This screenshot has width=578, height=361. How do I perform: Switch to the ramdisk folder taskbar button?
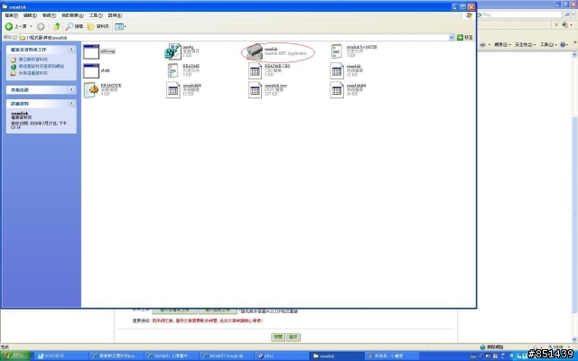tap(336, 356)
